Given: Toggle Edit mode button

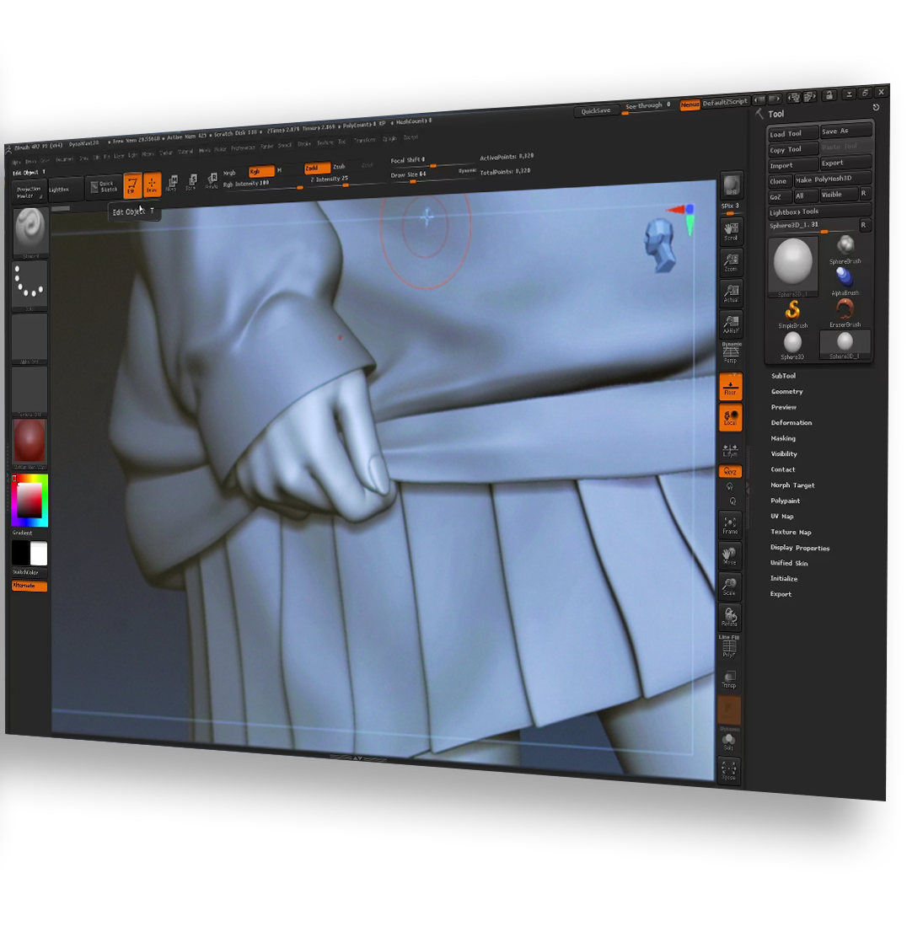Looking at the screenshot, I should 132,185.
